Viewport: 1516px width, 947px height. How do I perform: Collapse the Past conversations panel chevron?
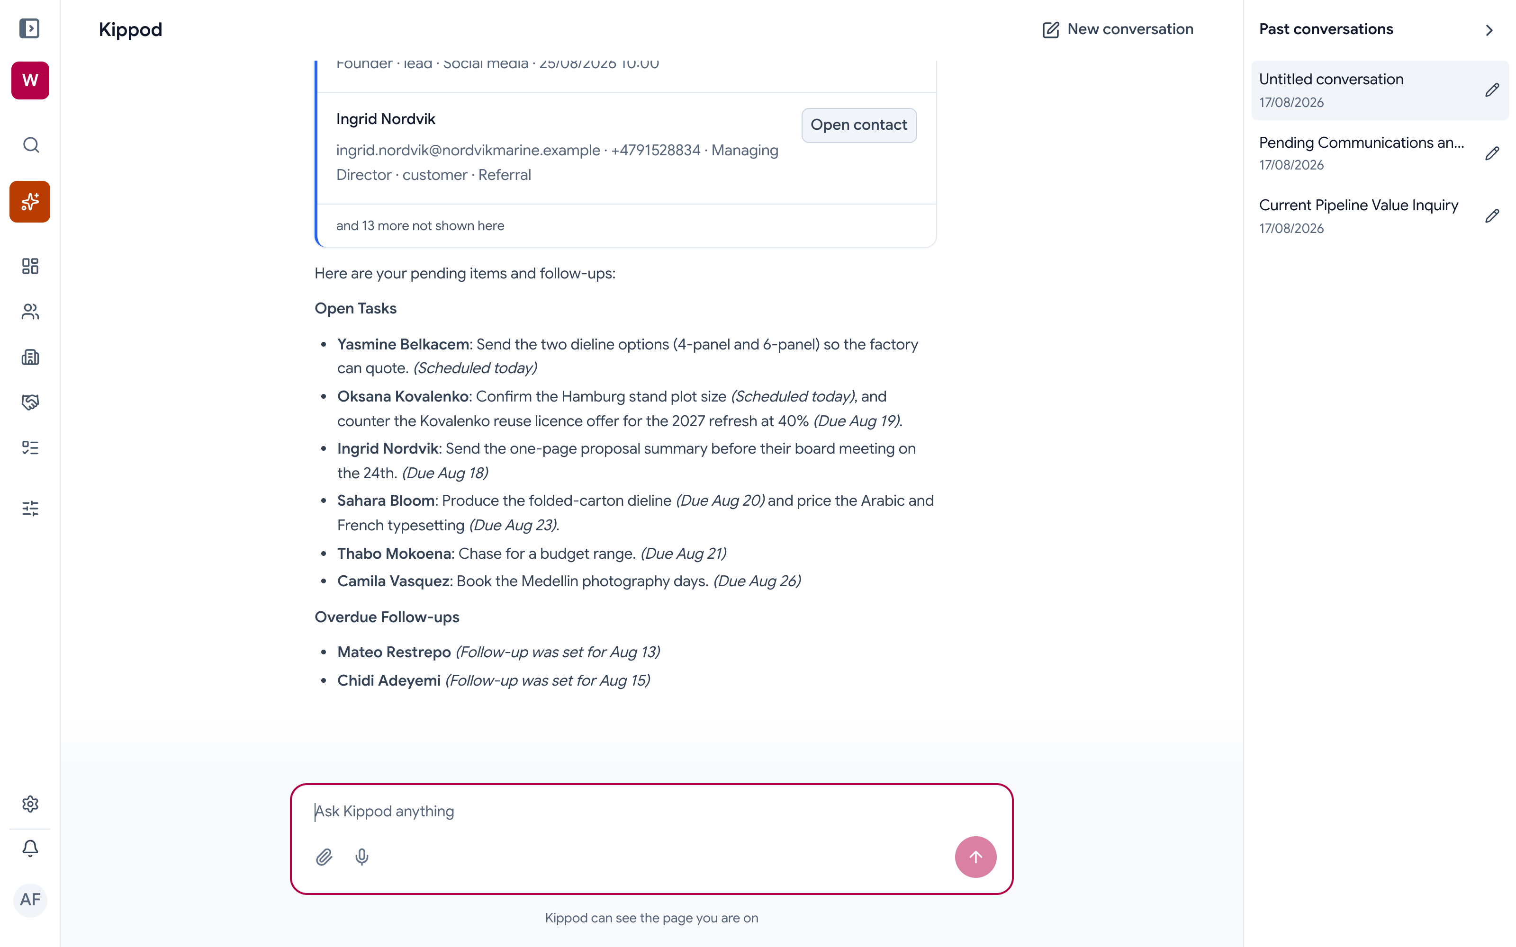point(1489,30)
